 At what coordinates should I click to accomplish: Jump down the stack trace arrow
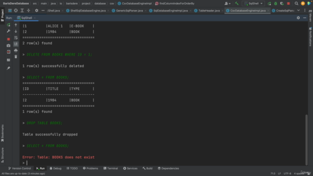click(x=16, y=31)
